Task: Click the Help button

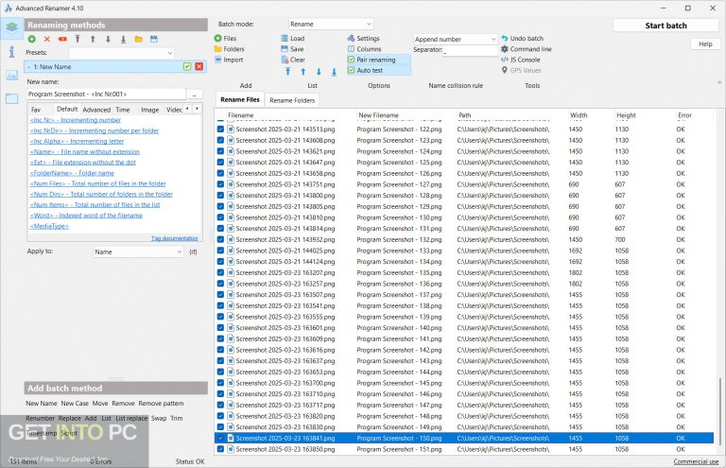Action: (705, 44)
